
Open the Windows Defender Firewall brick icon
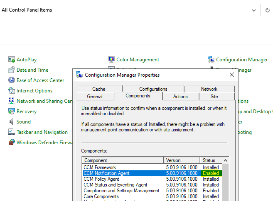point(12,142)
